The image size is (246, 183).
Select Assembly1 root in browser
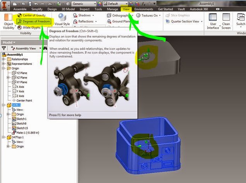click(x=15, y=54)
